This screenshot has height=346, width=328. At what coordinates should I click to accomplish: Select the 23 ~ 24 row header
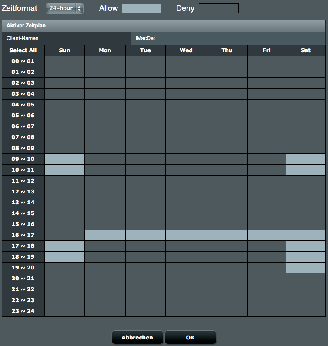(23, 311)
